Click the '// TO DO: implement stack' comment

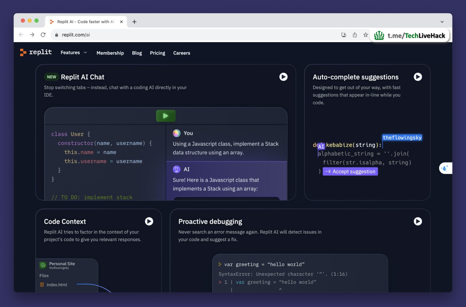[92, 197]
